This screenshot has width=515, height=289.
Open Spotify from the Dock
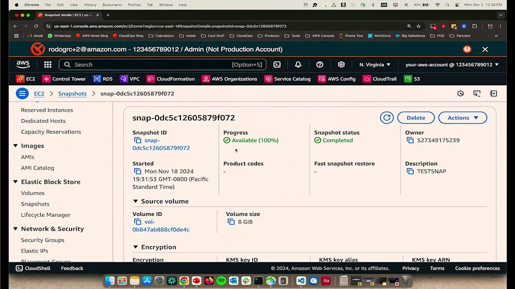tap(221, 281)
